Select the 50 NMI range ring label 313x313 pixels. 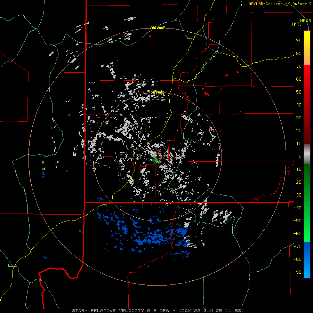click(x=157, y=92)
